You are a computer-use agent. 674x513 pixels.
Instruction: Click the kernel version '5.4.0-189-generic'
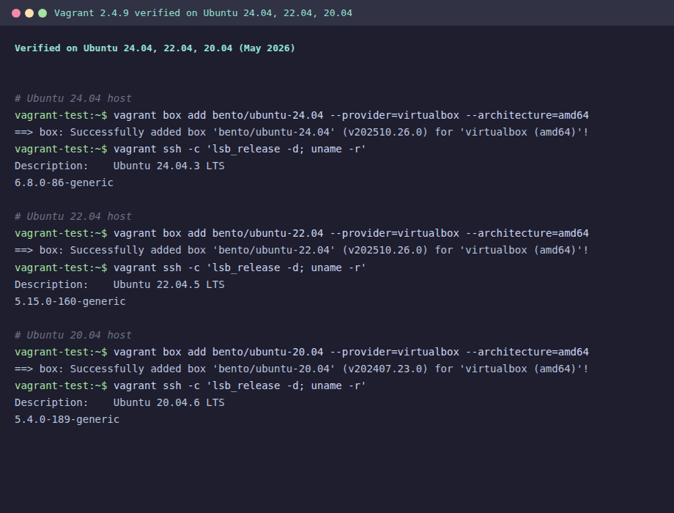pyautogui.click(x=67, y=419)
